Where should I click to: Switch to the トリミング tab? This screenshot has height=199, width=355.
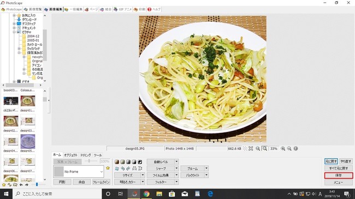click(x=86, y=155)
